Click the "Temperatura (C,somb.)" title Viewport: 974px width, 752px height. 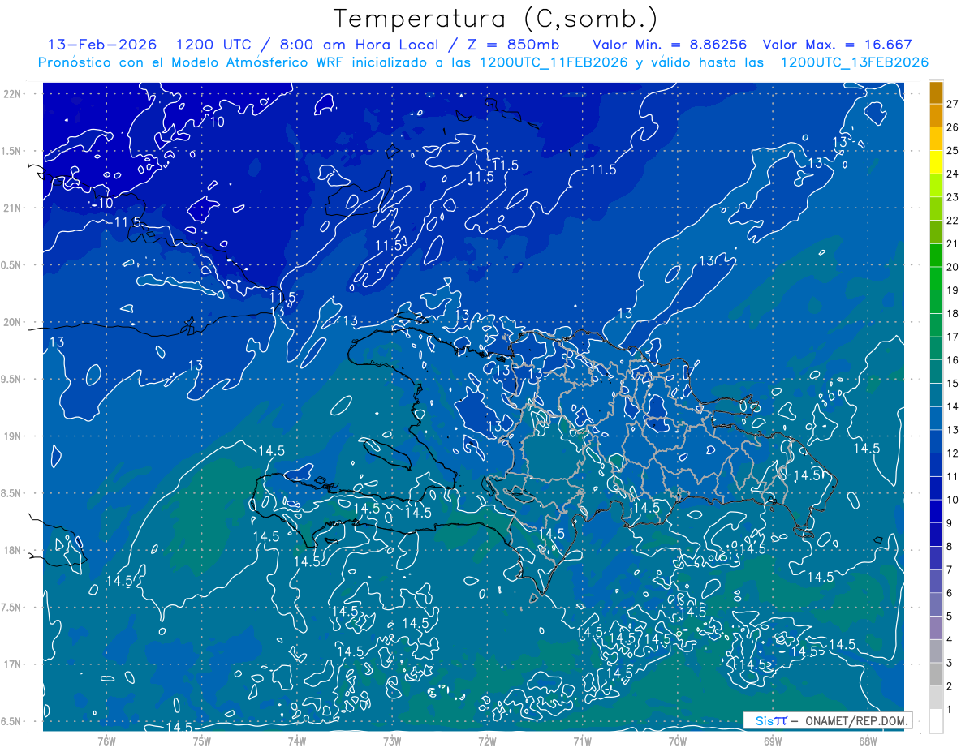point(496,19)
